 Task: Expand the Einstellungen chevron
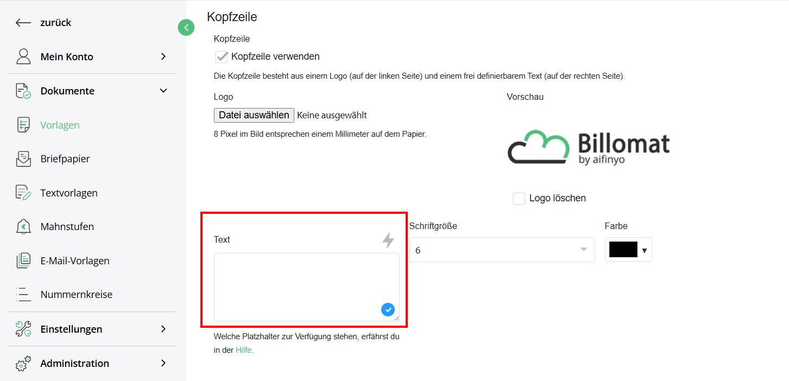pyautogui.click(x=163, y=329)
